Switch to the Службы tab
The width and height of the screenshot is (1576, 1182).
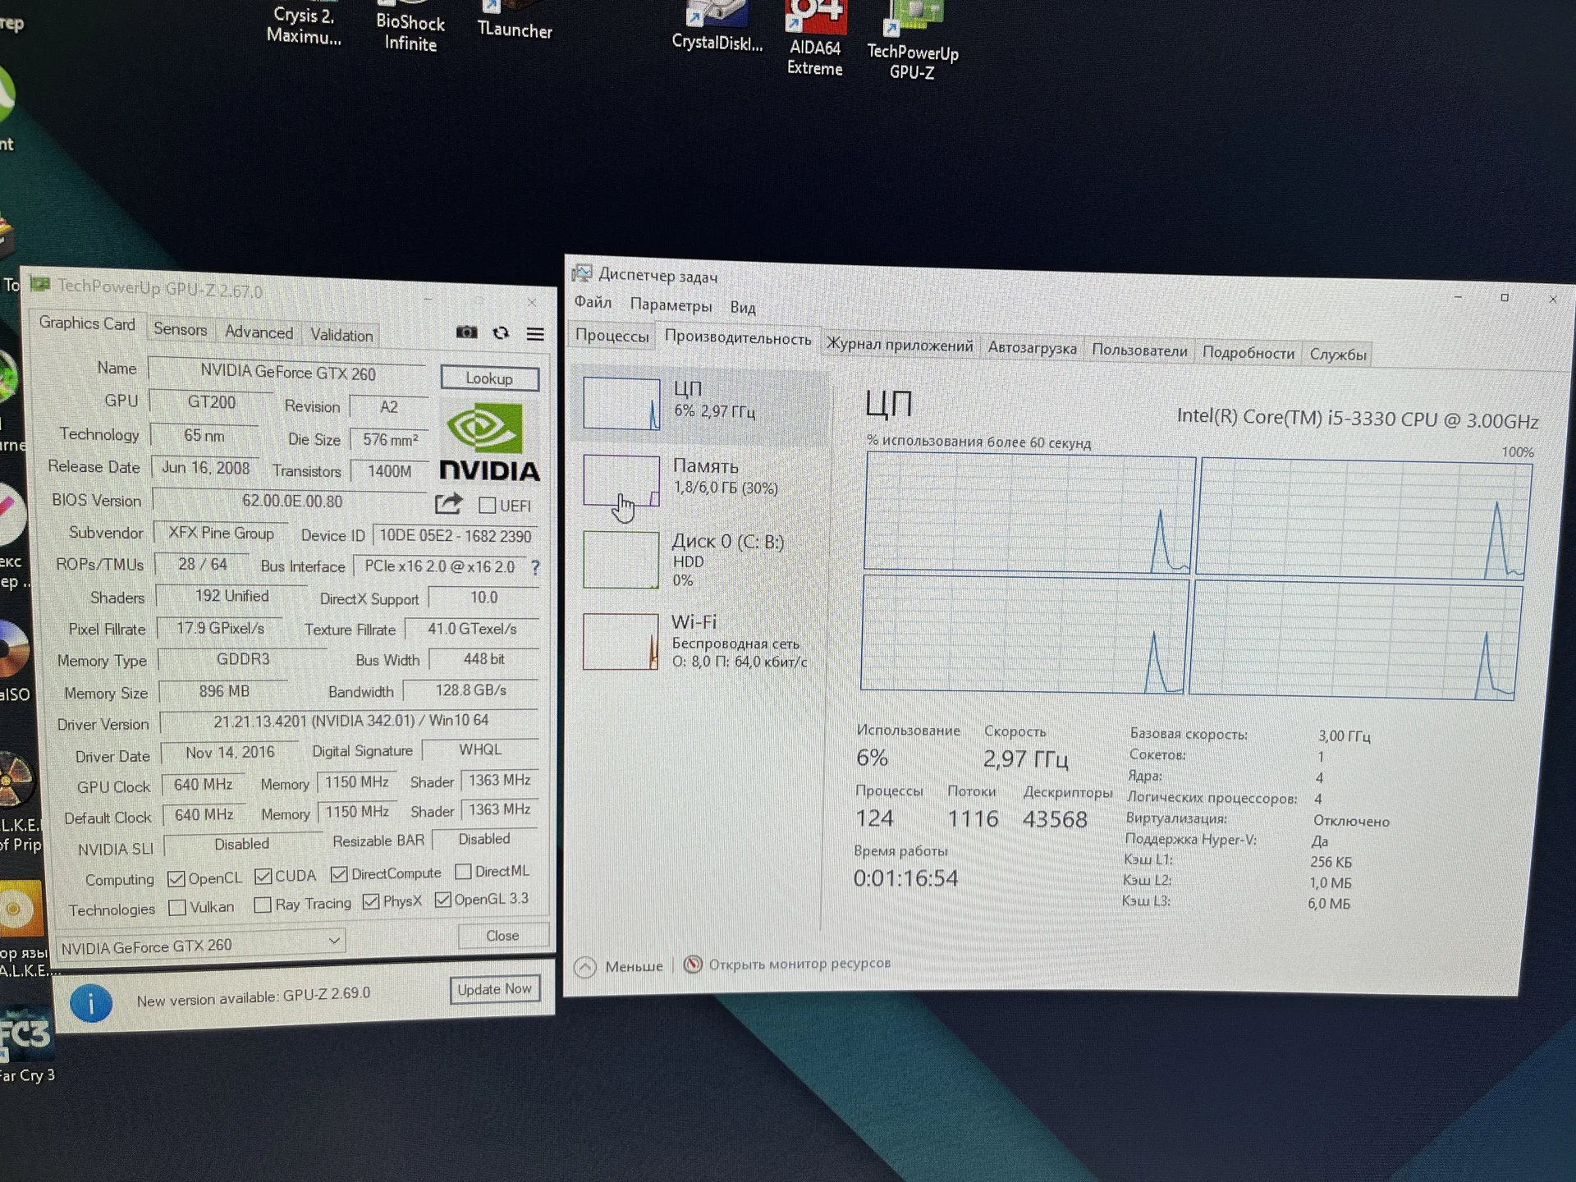[1338, 355]
